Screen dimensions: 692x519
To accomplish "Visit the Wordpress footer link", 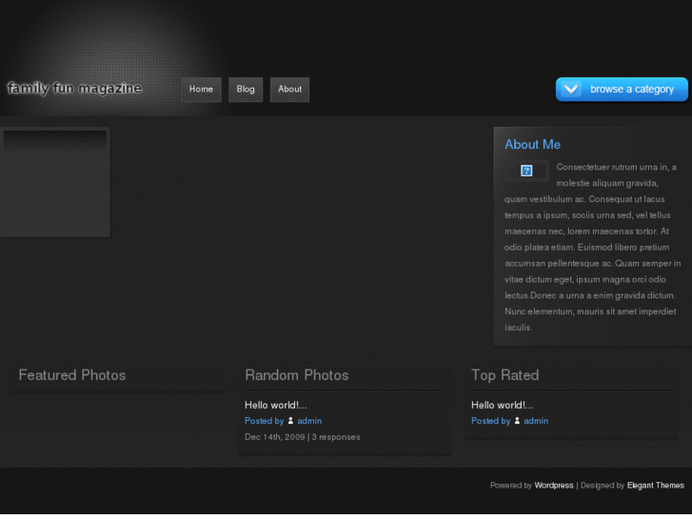I will point(553,486).
